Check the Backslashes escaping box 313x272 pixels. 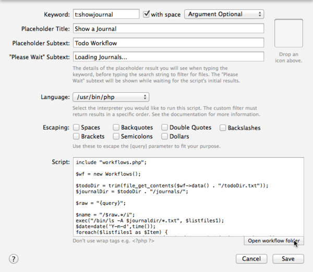click(223, 128)
